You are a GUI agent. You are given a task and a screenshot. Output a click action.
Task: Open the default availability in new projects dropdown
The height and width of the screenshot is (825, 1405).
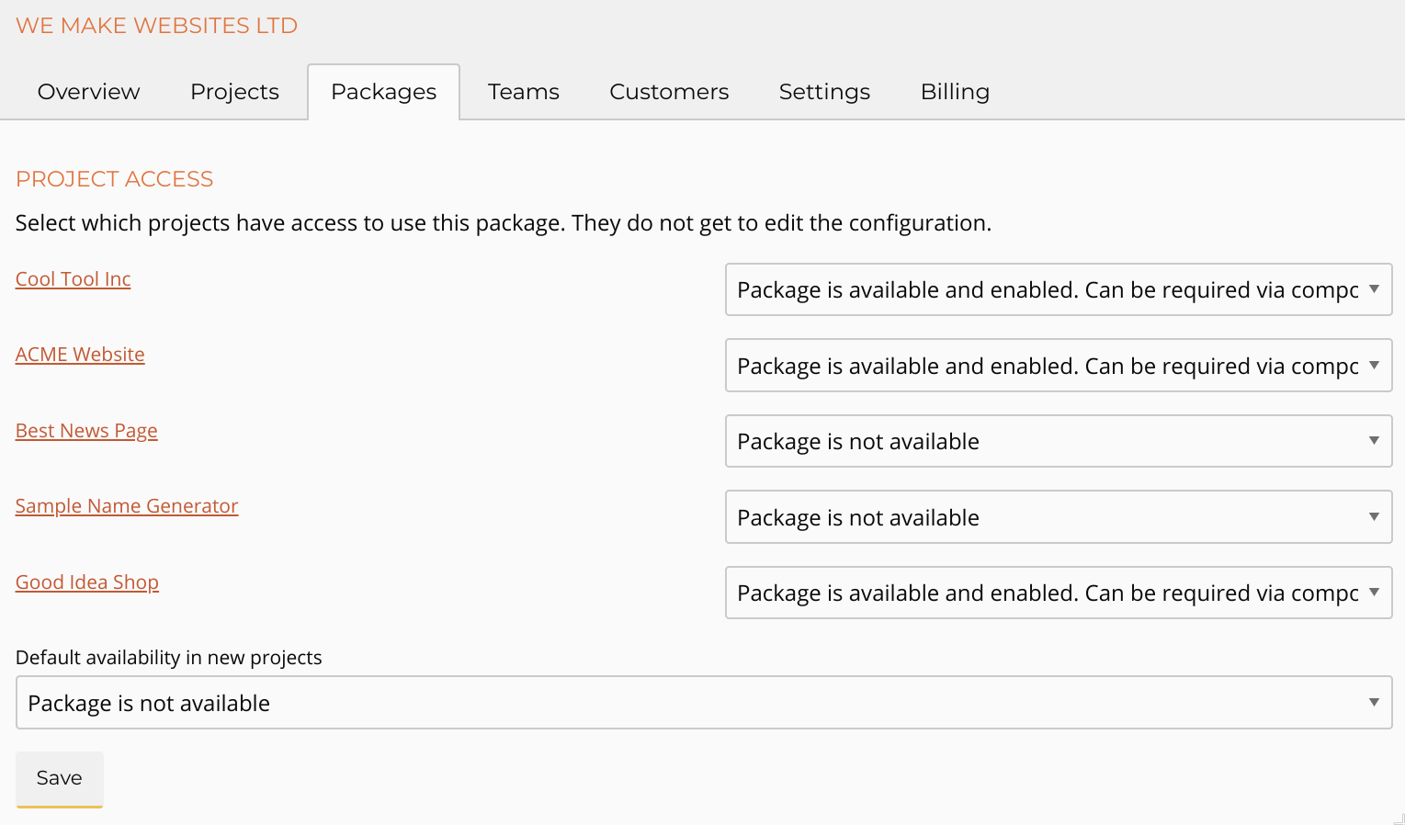pos(704,704)
